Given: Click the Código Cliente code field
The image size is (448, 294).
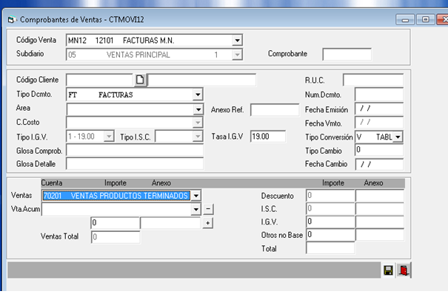Looking at the screenshot, I should pos(99,80).
